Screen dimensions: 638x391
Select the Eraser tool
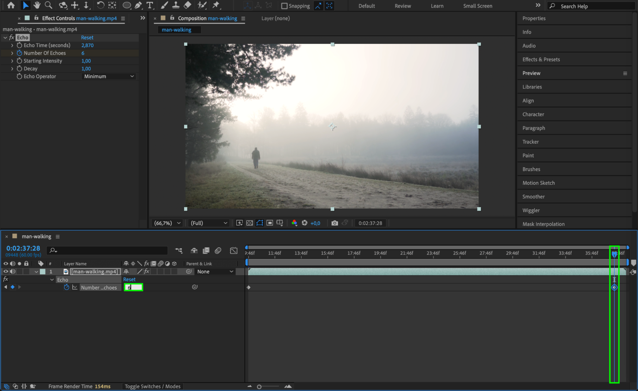[188, 5]
